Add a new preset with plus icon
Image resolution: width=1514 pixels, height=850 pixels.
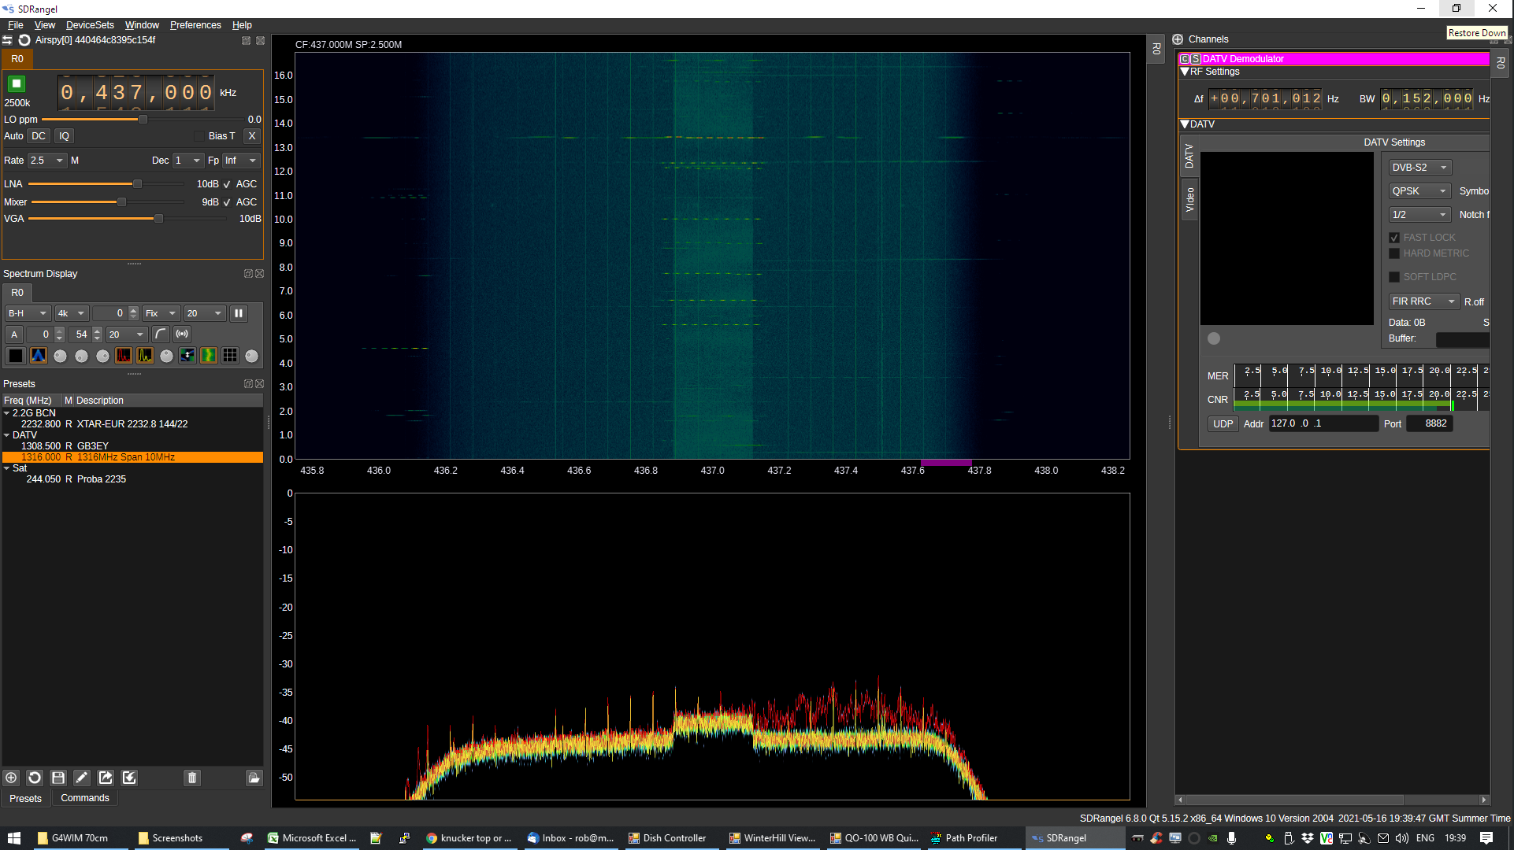[11, 778]
